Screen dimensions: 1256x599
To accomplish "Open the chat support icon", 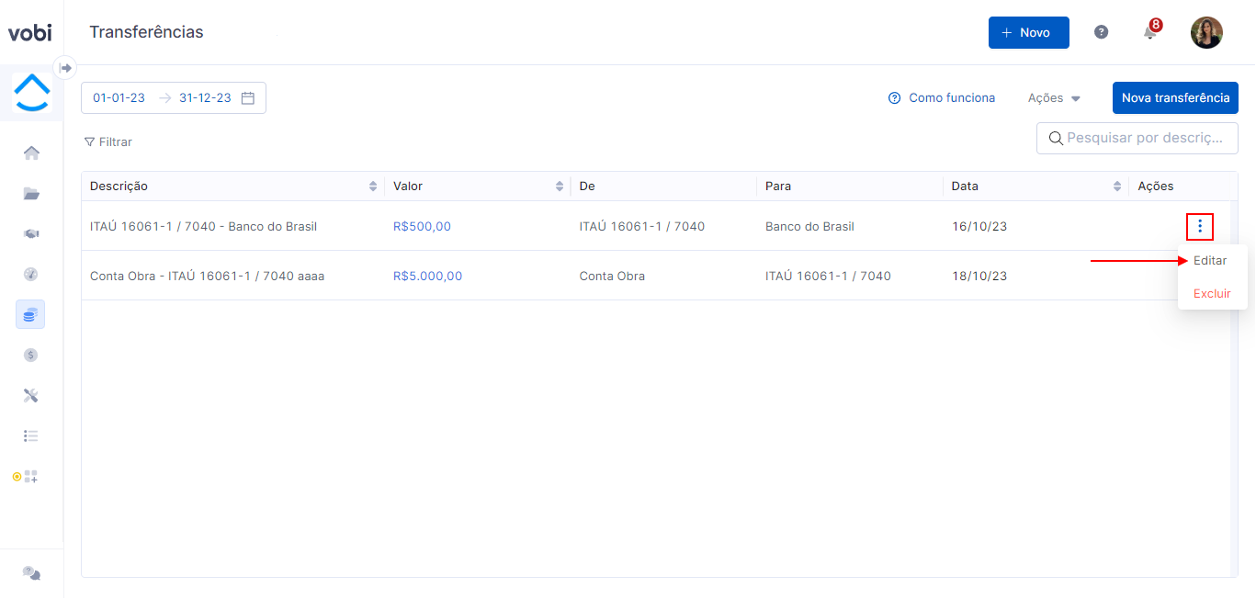I will (x=31, y=572).
